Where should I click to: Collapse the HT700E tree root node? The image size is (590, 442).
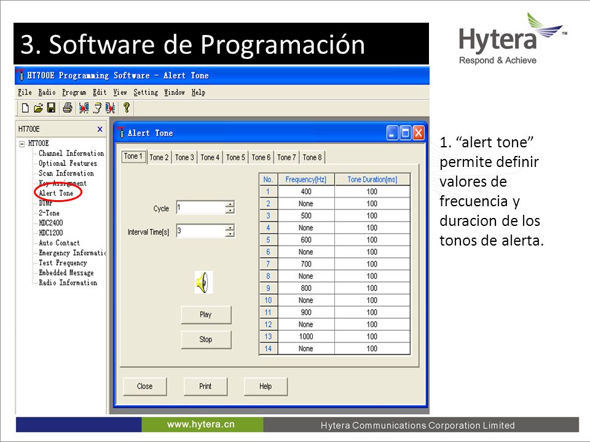point(22,144)
